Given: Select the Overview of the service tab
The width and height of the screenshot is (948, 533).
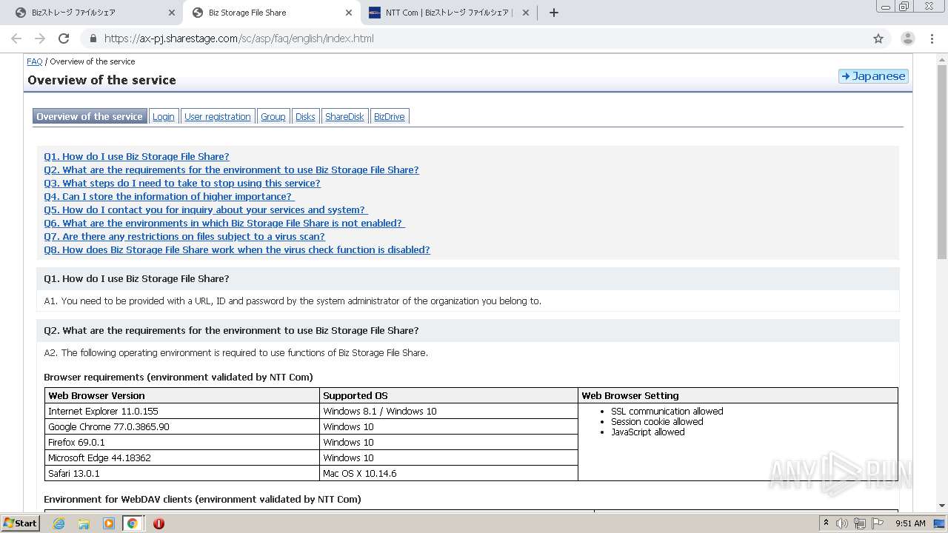Looking at the screenshot, I should [90, 116].
